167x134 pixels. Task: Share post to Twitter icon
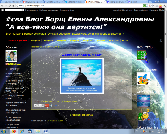point(40,106)
